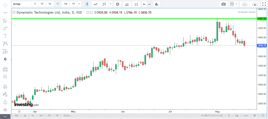Click the 'Go to...' date button
The height and width of the screenshot is (119, 268).
coord(67,116)
